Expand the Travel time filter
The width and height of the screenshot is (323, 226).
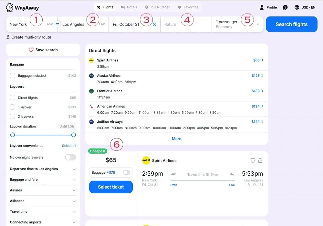43,211
